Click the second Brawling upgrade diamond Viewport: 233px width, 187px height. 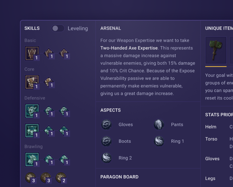(x=64, y=160)
